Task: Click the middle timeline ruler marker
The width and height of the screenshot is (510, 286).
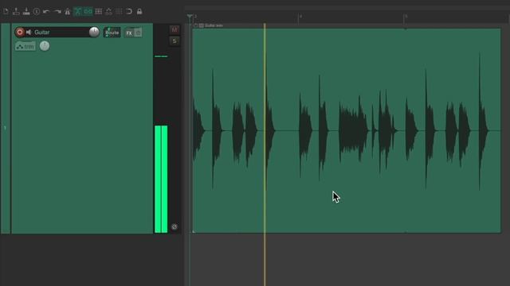Action: click(299, 18)
